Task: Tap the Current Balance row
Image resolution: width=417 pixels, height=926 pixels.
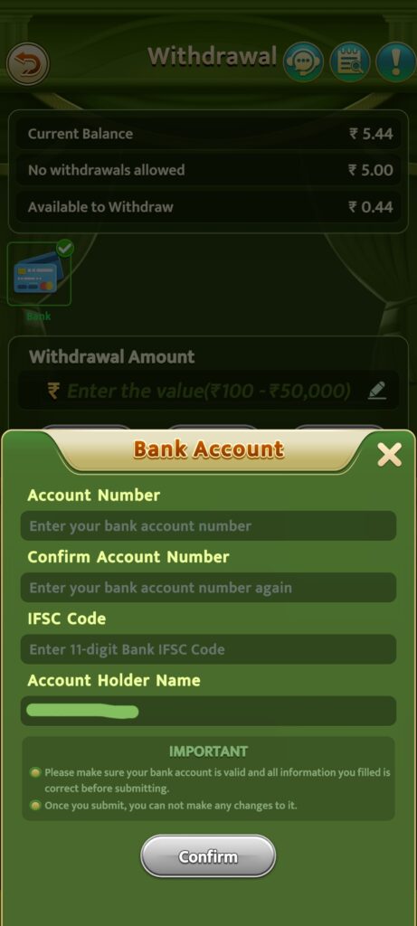Action: click(x=210, y=134)
